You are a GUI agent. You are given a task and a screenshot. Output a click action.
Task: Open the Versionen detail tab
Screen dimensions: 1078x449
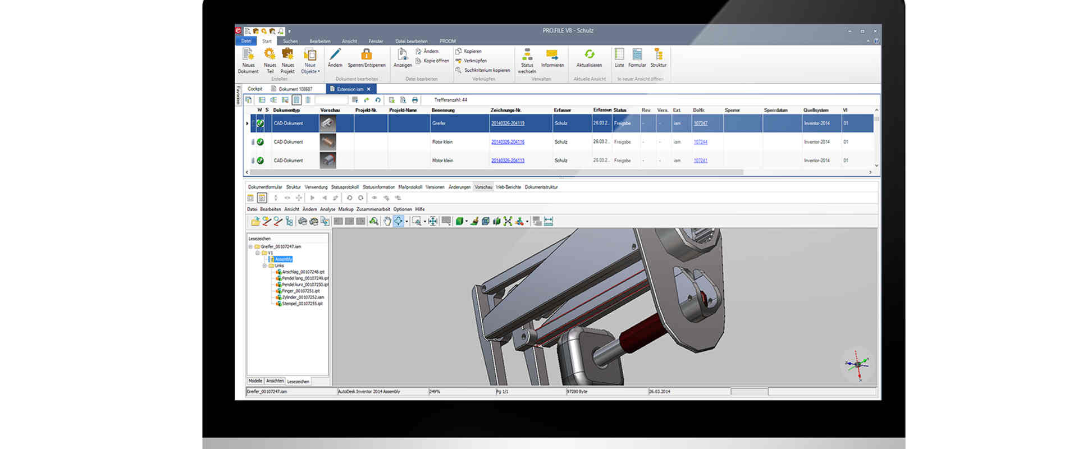click(x=435, y=187)
